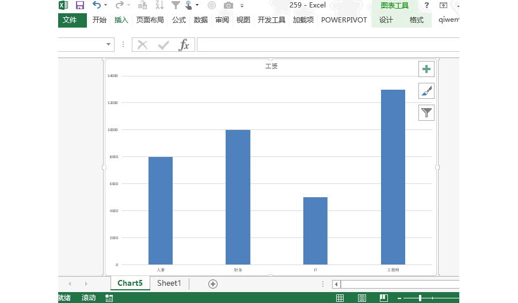Click the redo arrow icon

click(120, 5)
